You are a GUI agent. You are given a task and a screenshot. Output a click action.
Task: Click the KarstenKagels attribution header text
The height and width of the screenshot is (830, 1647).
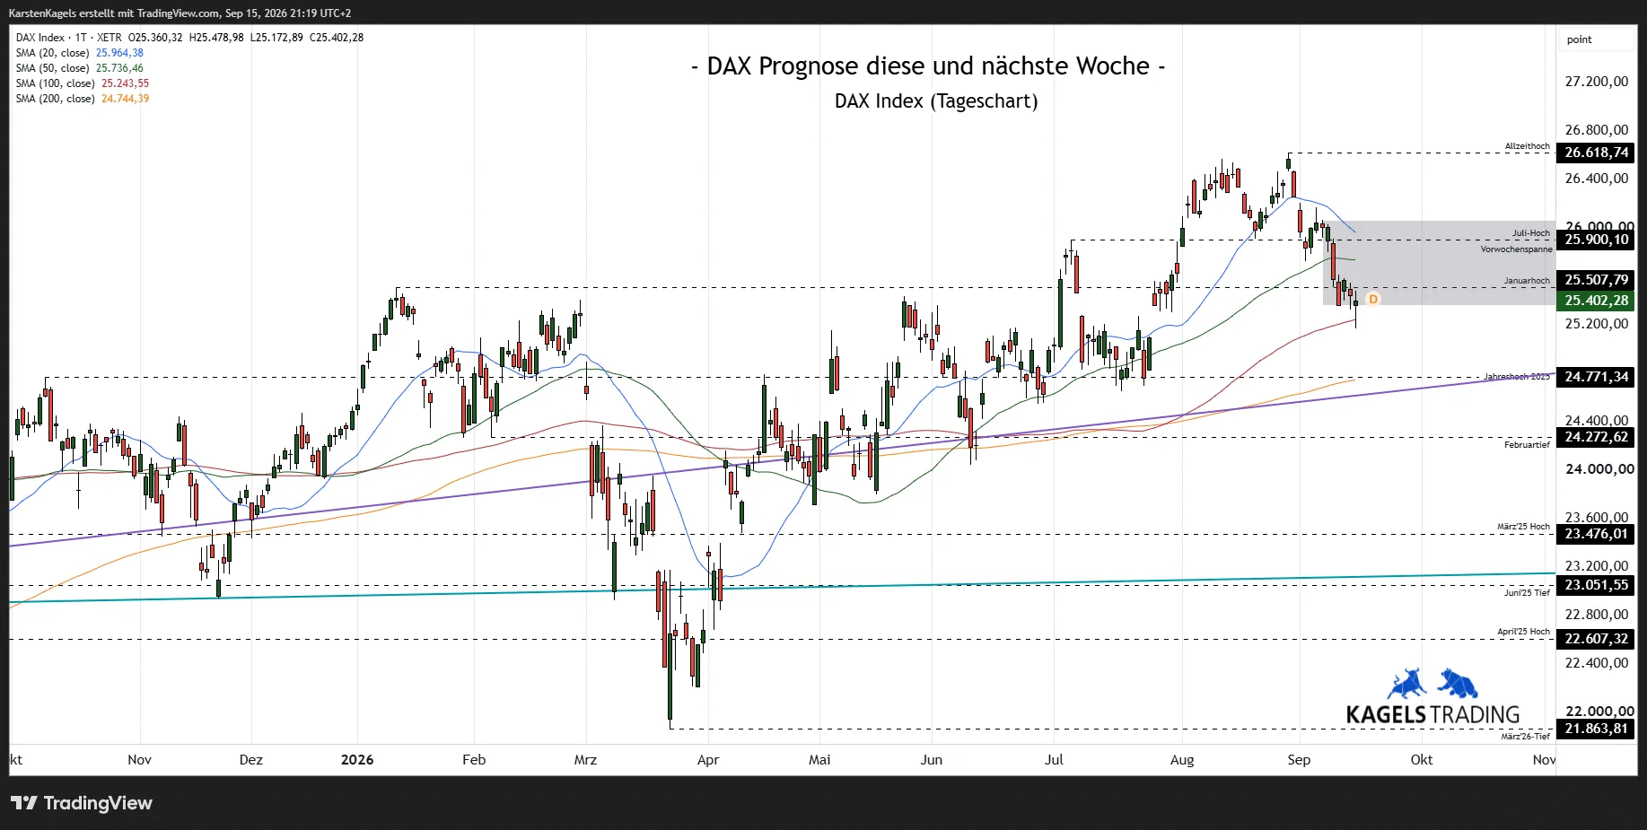click(180, 13)
